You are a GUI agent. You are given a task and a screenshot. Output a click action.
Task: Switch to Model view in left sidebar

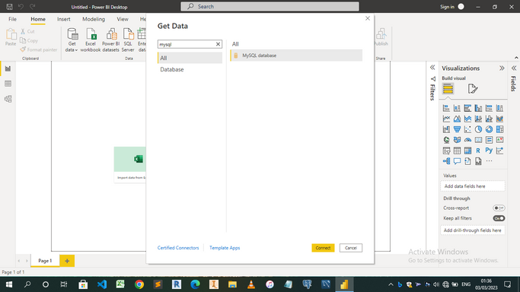coord(8,99)
